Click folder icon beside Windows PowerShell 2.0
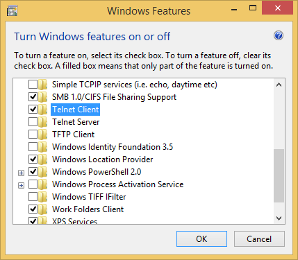 coord(43,172)
